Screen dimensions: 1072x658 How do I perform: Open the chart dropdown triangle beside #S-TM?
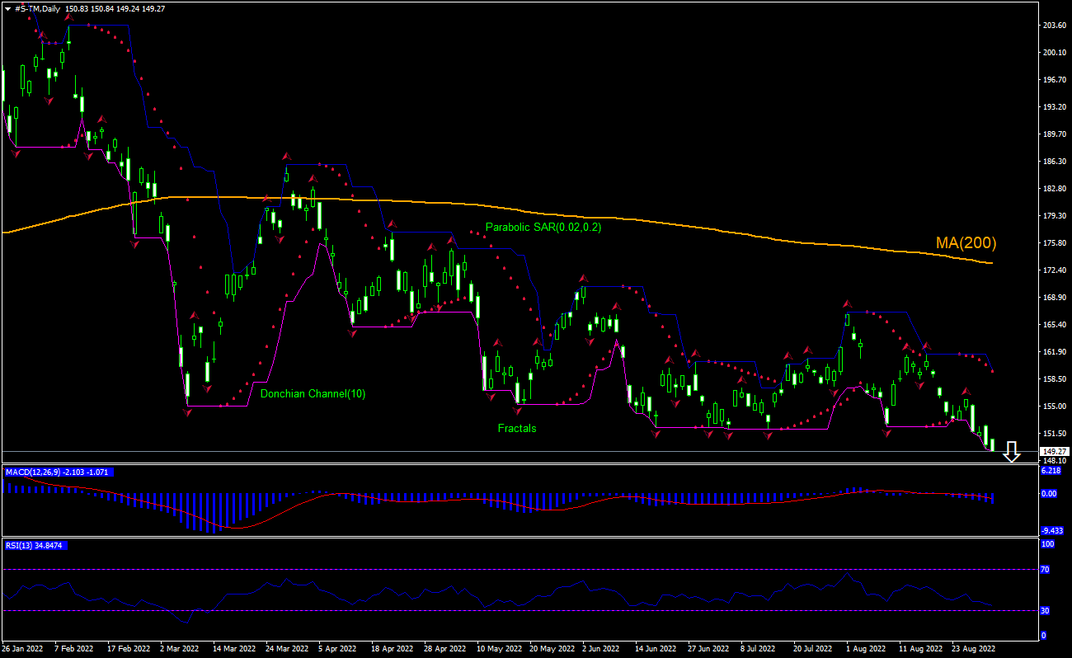click(x=7, y=9)
